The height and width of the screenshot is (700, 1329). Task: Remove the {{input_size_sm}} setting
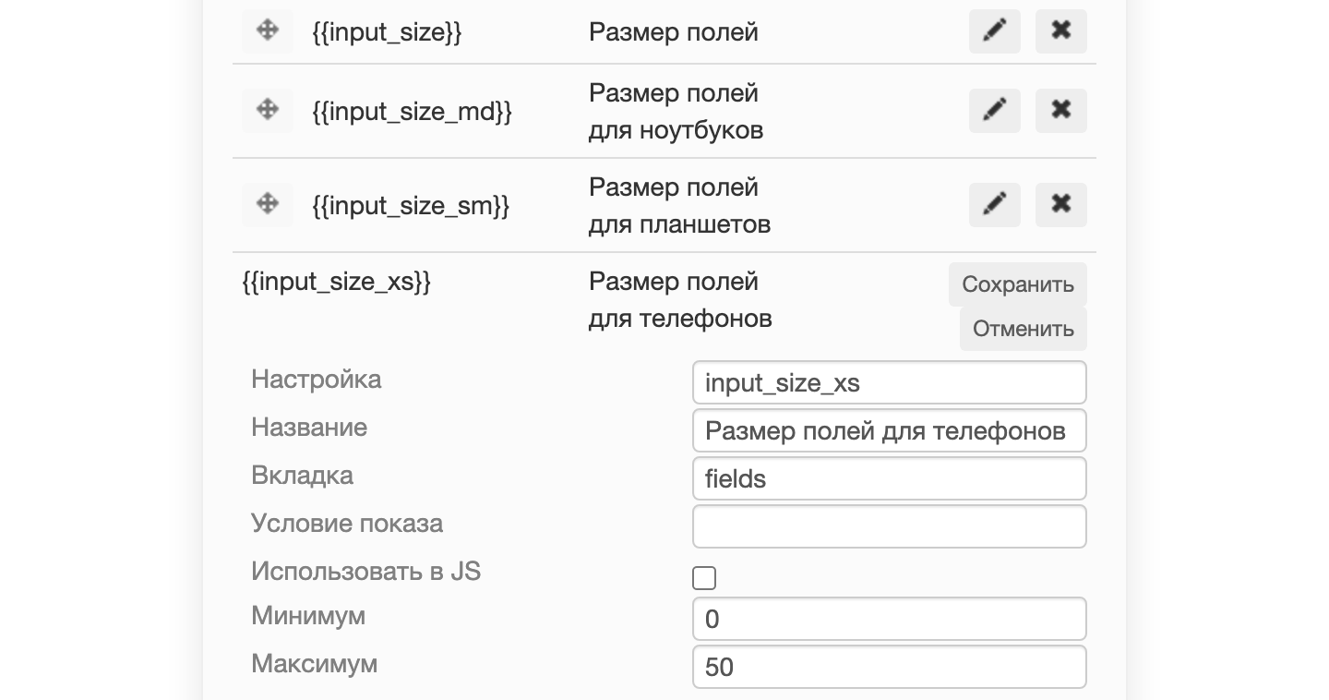point(1061,205)
